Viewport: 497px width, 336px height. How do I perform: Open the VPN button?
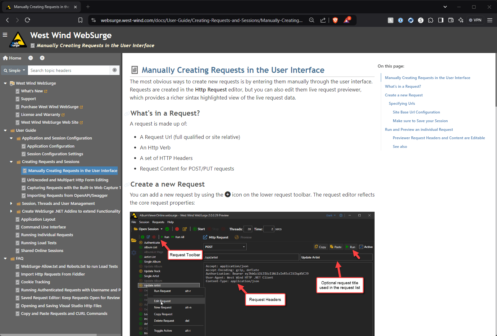tap(475, 20)
